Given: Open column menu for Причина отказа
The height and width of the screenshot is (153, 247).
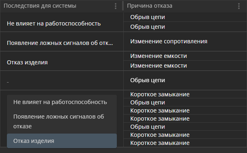Looking at the screenshot, I should [x=239, y=6].
